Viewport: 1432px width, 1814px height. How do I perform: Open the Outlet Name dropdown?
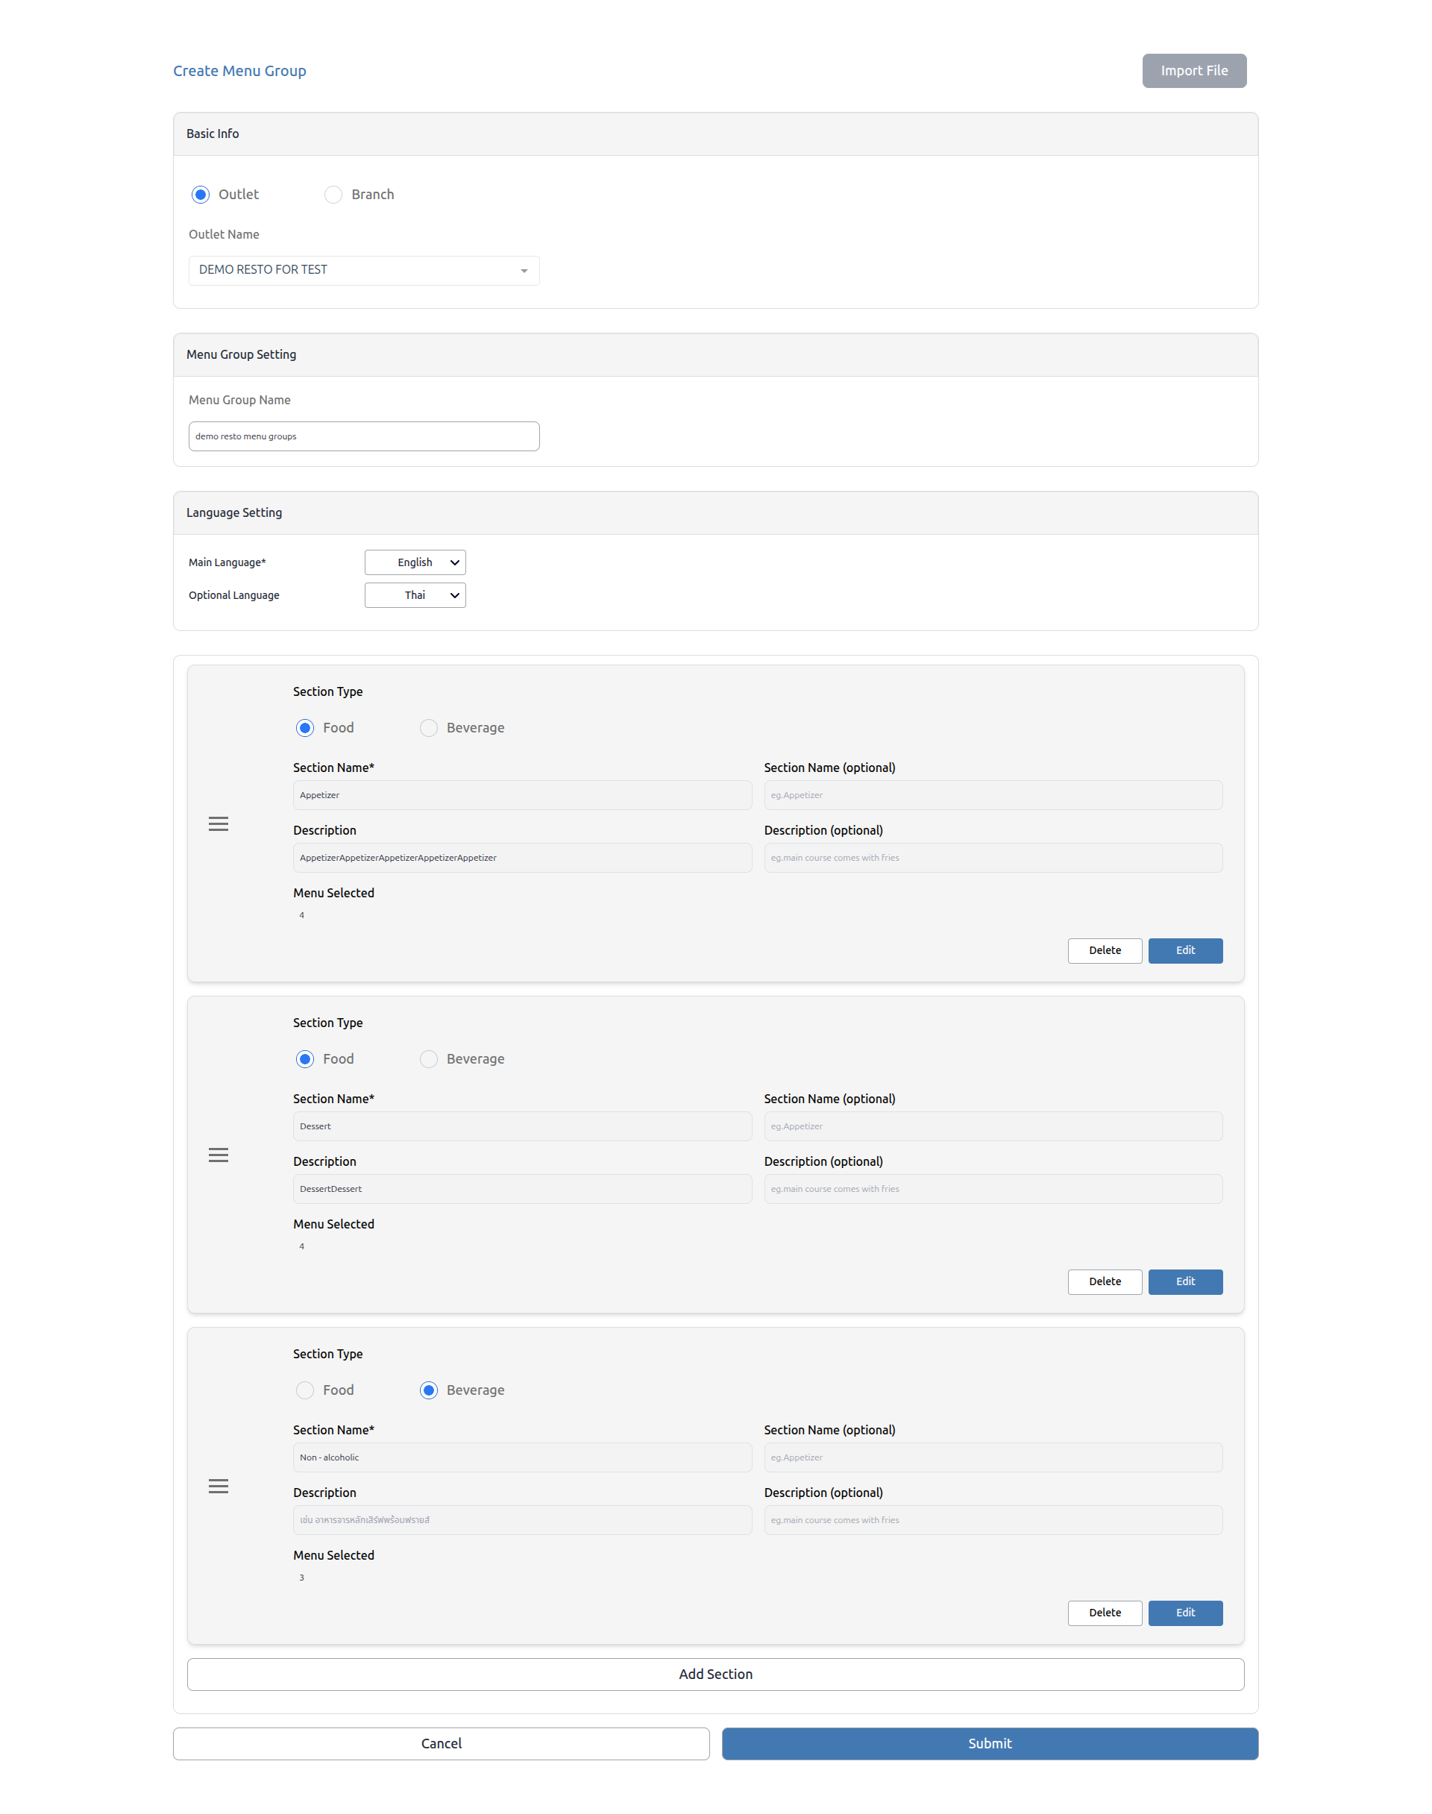(x=363, y=270)
